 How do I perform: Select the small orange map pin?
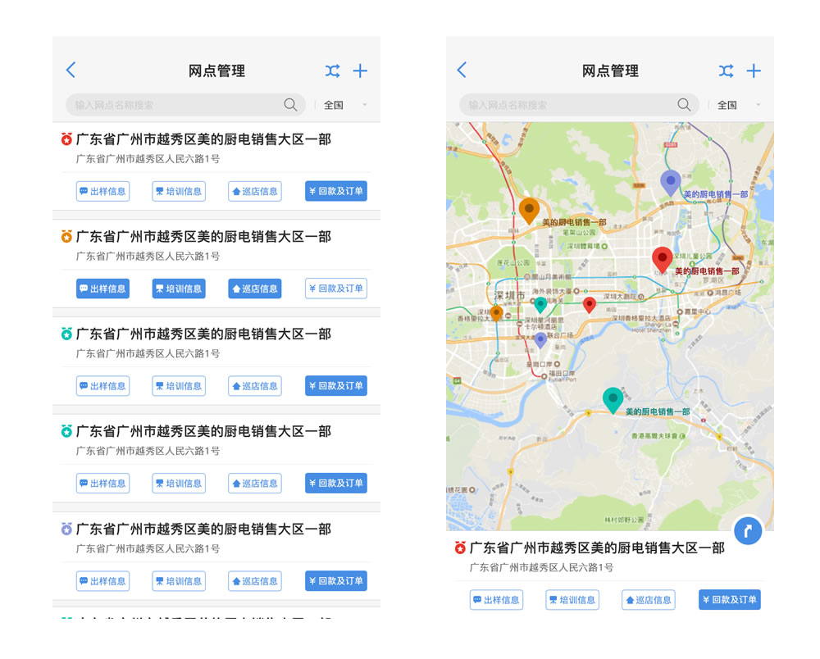pyautogui.click(x=496, y=313)
